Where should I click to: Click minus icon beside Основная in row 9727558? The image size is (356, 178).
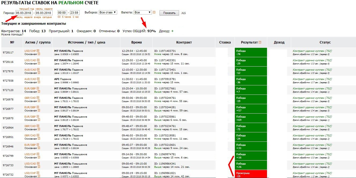tap(39, 82)
